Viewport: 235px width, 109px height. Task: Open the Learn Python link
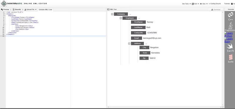(x=229, y=35)
